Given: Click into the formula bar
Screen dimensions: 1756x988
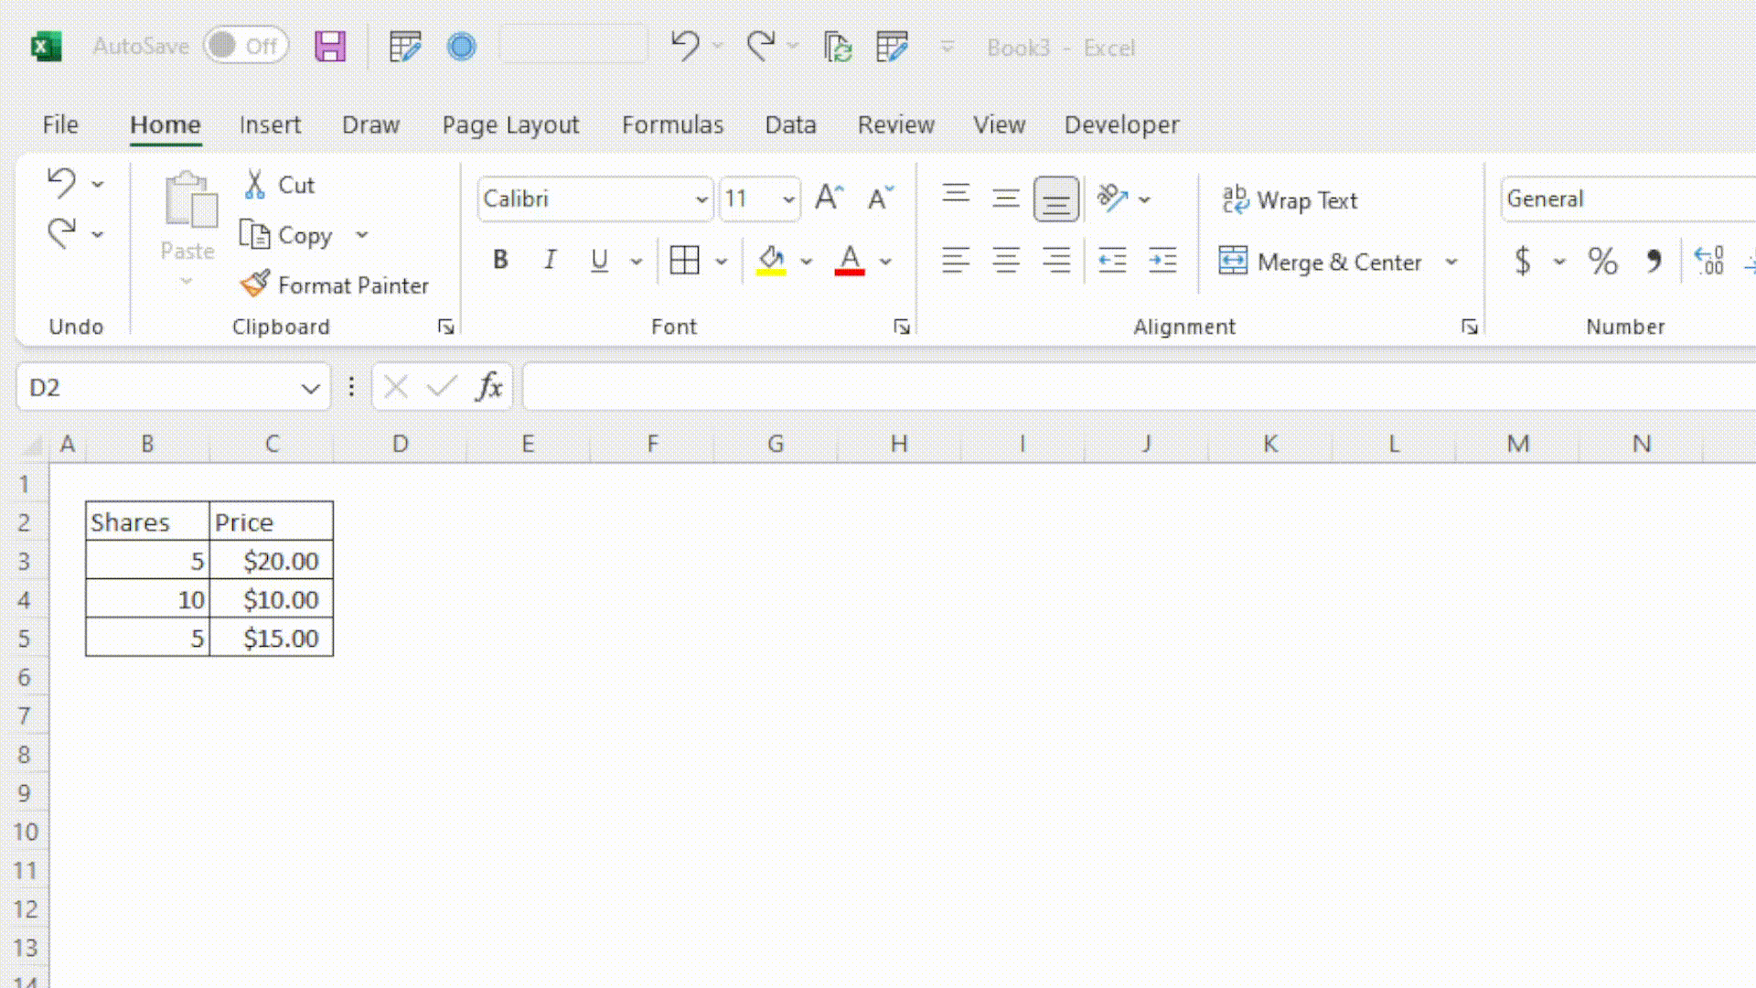Looking at the screenshot, I should click(1139, 387).
